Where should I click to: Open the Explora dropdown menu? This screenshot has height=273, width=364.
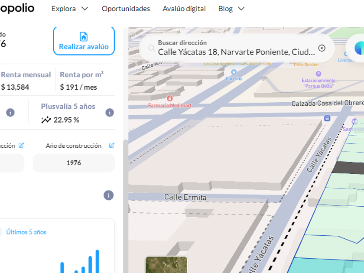point(70,9)
